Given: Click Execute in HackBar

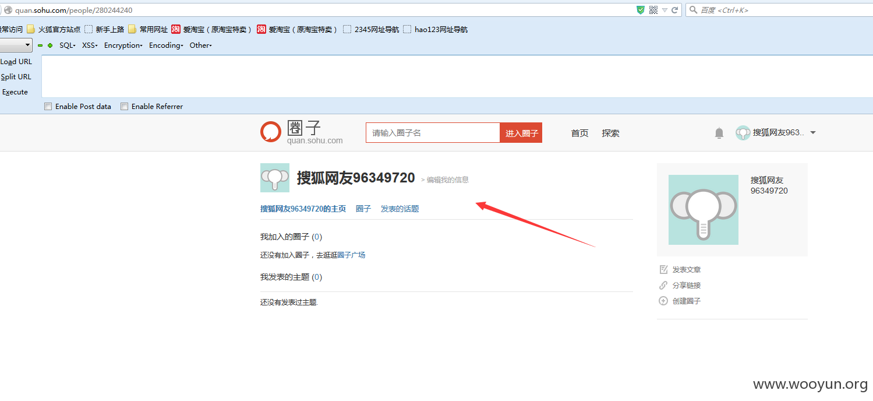Looking at the screenshot, I should [15, 92].
